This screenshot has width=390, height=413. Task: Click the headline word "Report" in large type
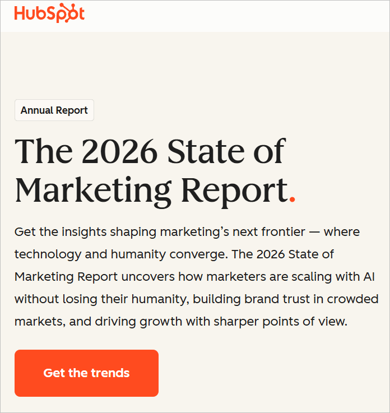click(234, 191)
